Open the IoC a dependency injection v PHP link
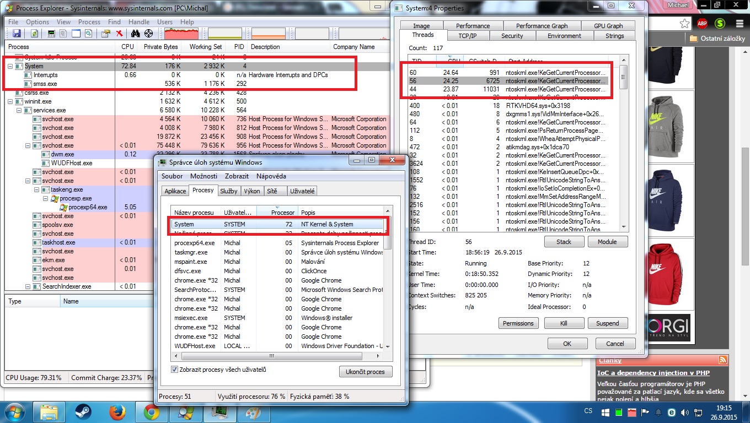The width and height of the screenshot is (750, 423). point(653,373)
